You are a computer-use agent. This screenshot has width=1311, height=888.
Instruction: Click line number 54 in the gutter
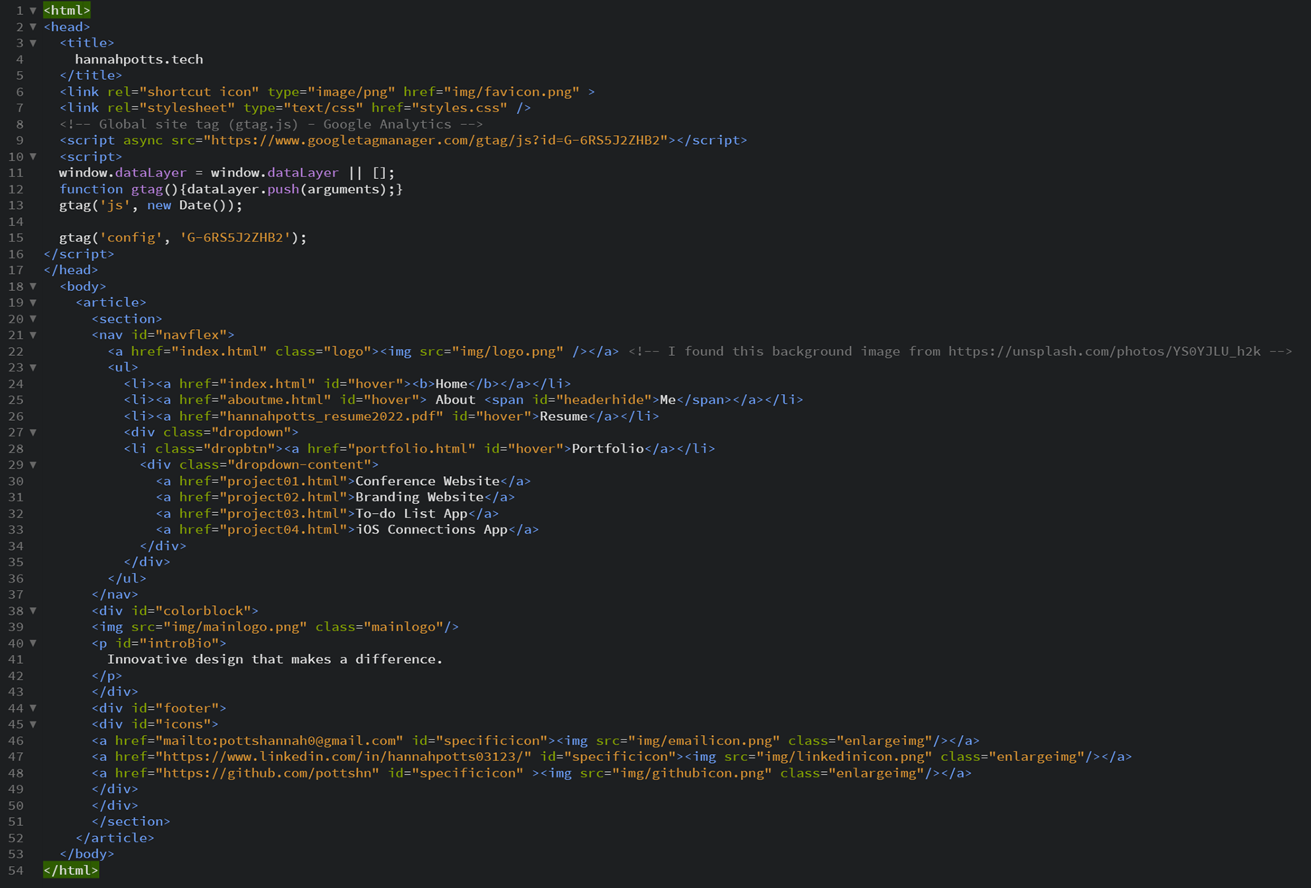(x=16, y=870)
